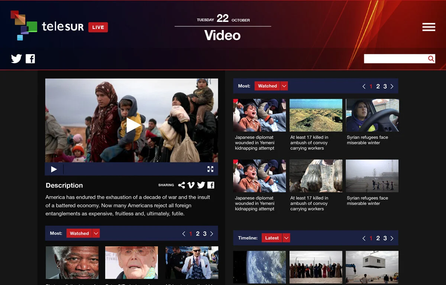Open Earth from space Timeline thumbnail
The image size is (446, 285).
point(259,267)
